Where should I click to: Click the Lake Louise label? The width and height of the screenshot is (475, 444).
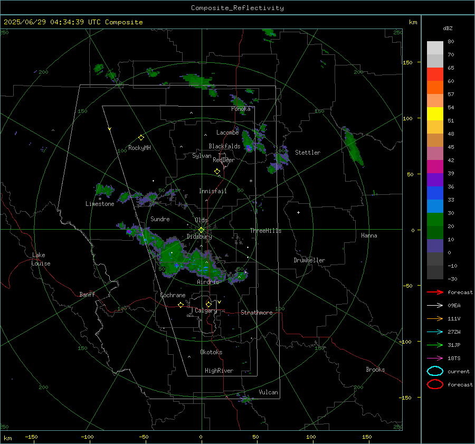coord(41,259)
